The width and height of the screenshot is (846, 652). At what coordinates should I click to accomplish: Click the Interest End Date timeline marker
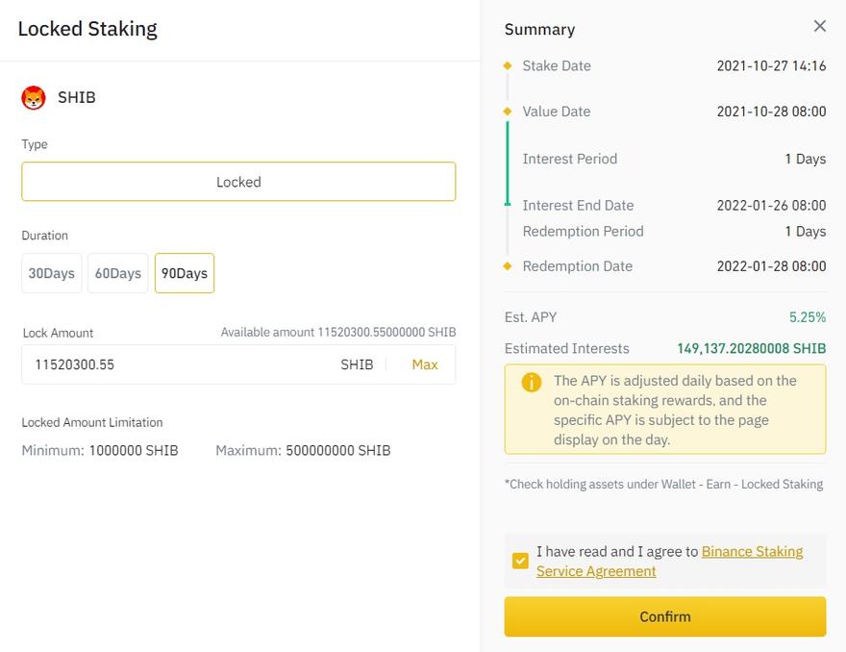pos(508,204)
